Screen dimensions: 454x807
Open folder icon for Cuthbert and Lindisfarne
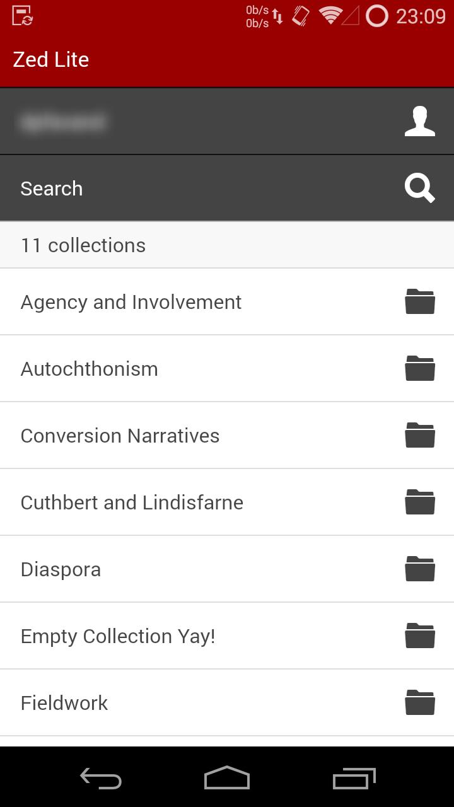point(420,502)
